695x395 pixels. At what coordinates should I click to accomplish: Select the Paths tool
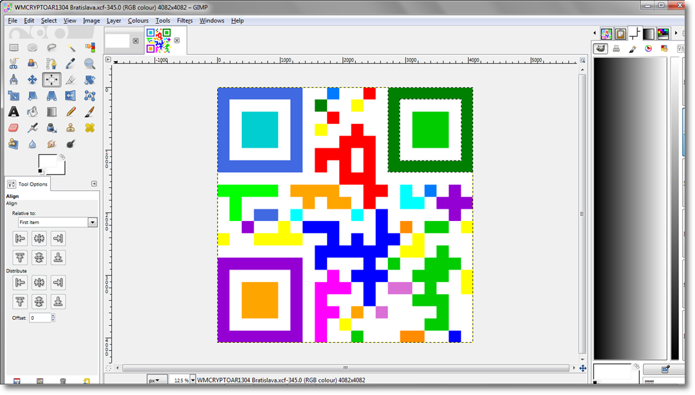click(x=51, y=64)
